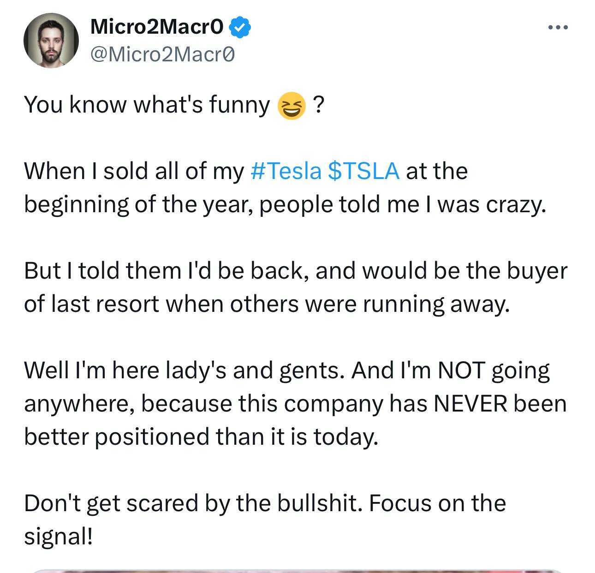Click the word "signal!" at the end
The width and height of the screenshot is (595, 573).
pos(59,537)
